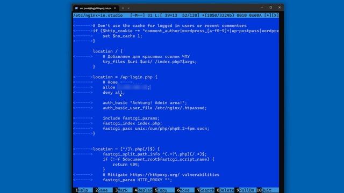Click the 8 Delete function key
344x193 pixels.
225,190
